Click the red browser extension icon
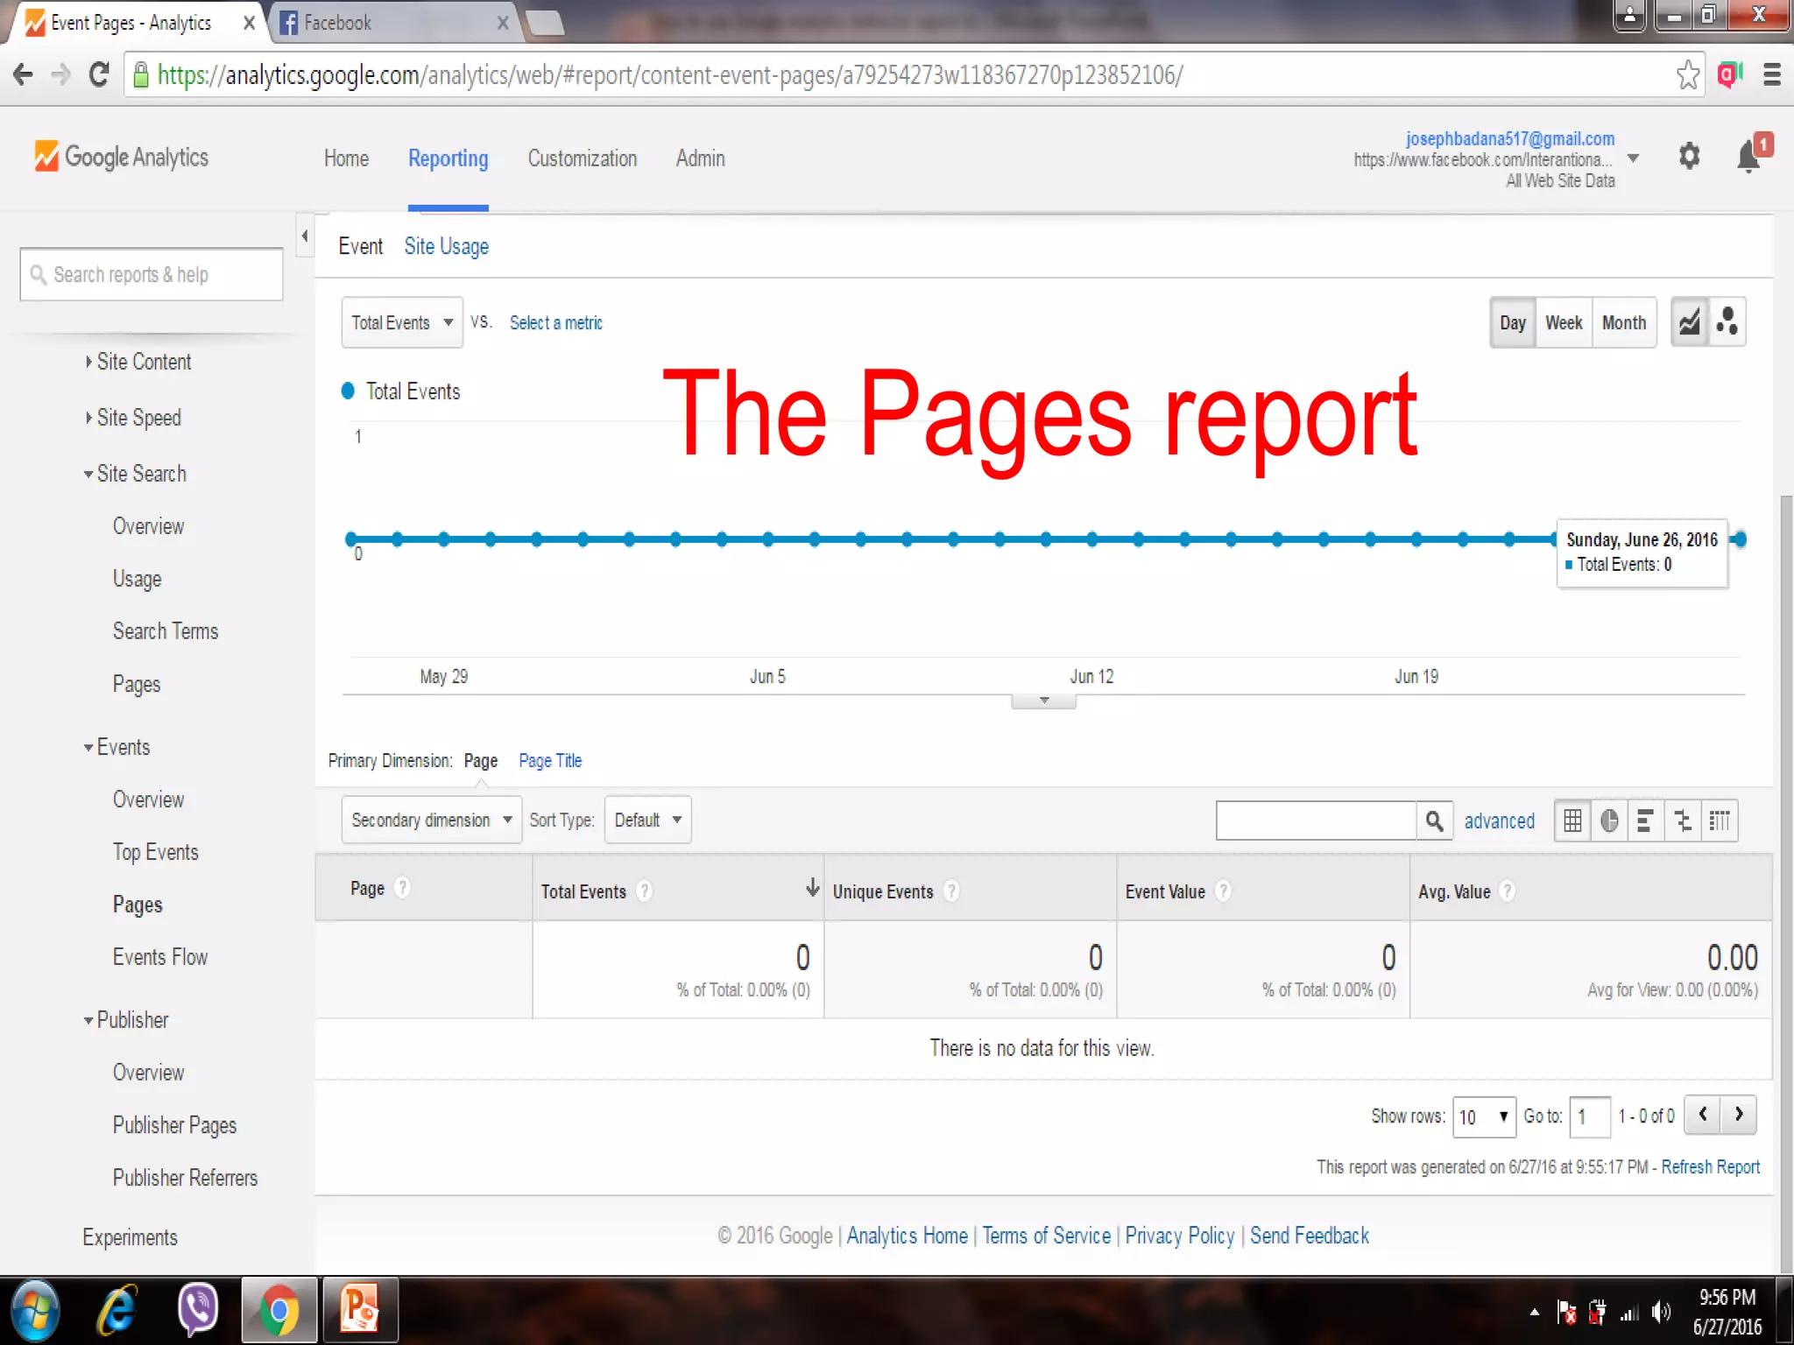Image resolution: width=1794 pixels, height=1345 pixels. (1730, 75)
